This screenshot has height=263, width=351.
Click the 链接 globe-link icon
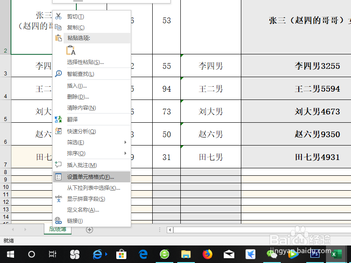[58, 221]
